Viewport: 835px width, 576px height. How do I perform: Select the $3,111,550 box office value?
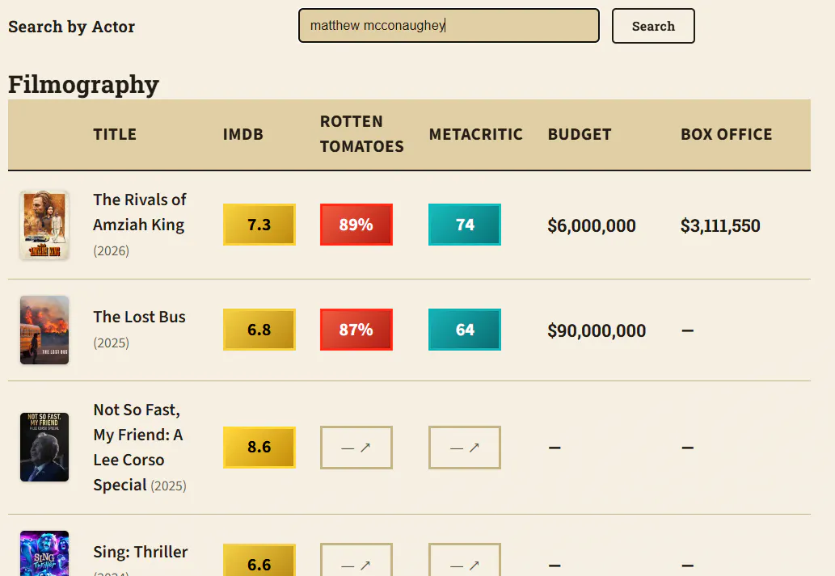tap(720, 225)
